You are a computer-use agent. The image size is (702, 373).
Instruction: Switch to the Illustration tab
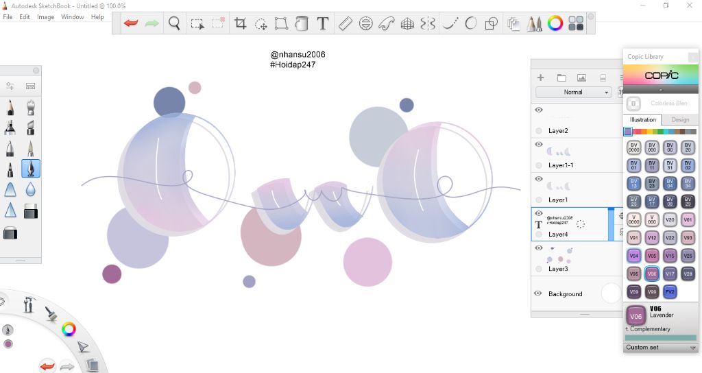click(x=642, y=120)
